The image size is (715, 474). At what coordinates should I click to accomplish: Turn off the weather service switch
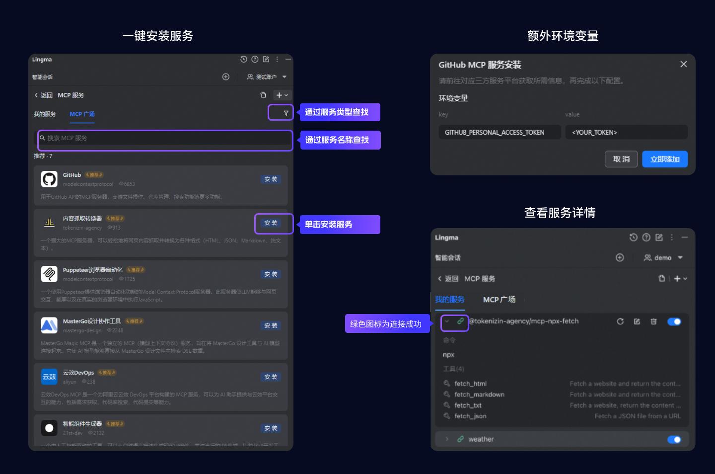674,439
